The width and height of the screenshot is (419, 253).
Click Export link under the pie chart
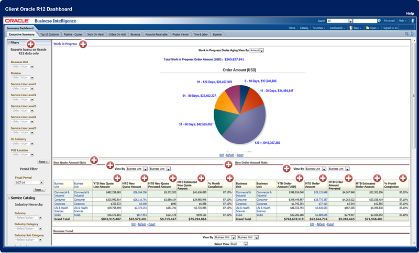(240, 155)
